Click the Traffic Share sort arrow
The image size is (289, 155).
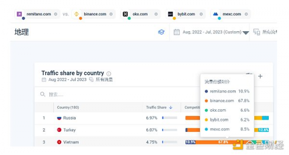pos(171,107)
